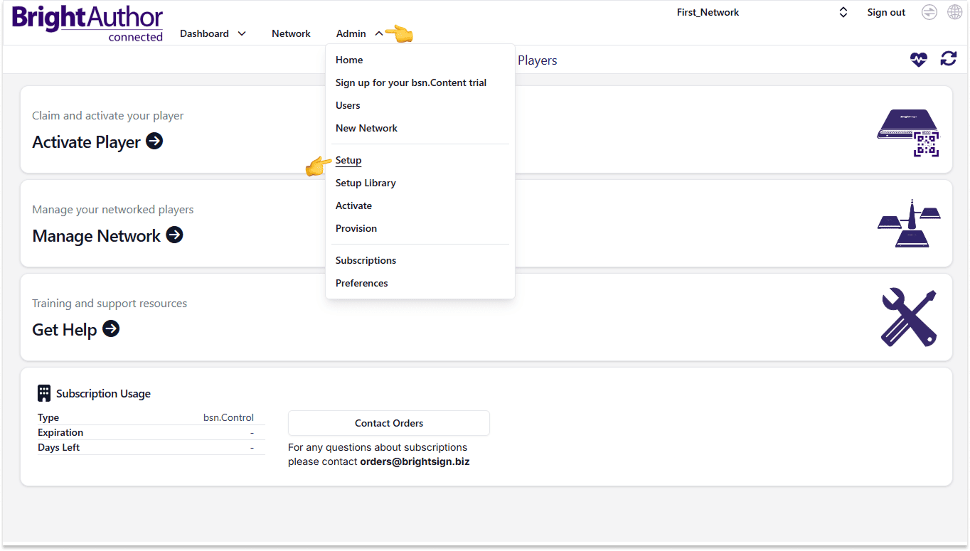The image size is (970, 551).
Task: Expand the Dashboard dropdown
Action: (x=242, y=33)
